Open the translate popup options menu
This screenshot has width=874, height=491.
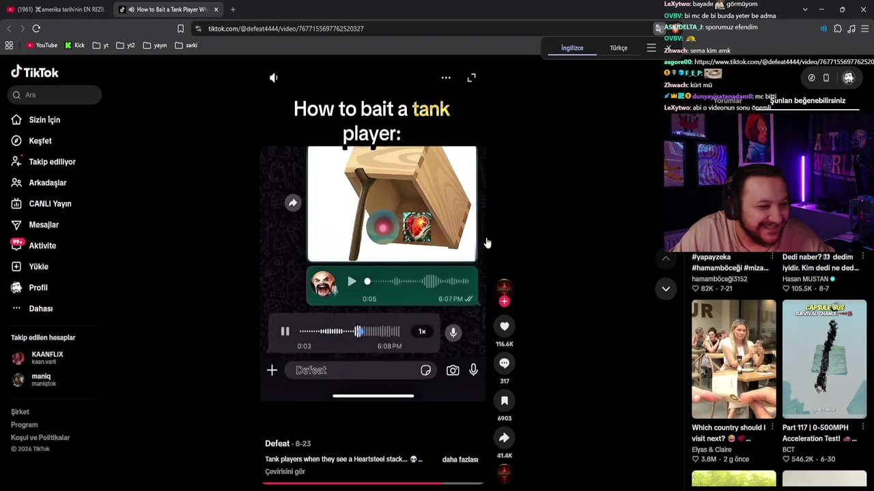(x=651, y=48)
